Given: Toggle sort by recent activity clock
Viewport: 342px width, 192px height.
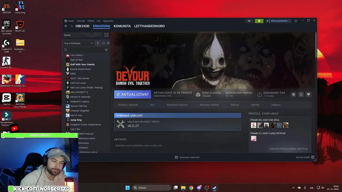Looking at the screenshot, I should tap(103, 43).
